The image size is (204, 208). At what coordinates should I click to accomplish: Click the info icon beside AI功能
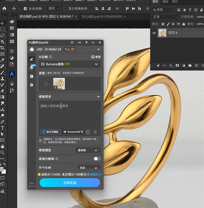click(50, 57)
